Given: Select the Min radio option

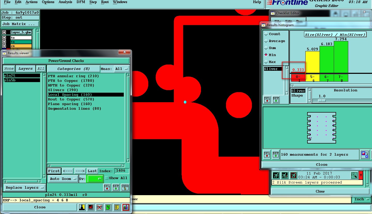Looking at the screenshot, I should [x=266, y=55].
